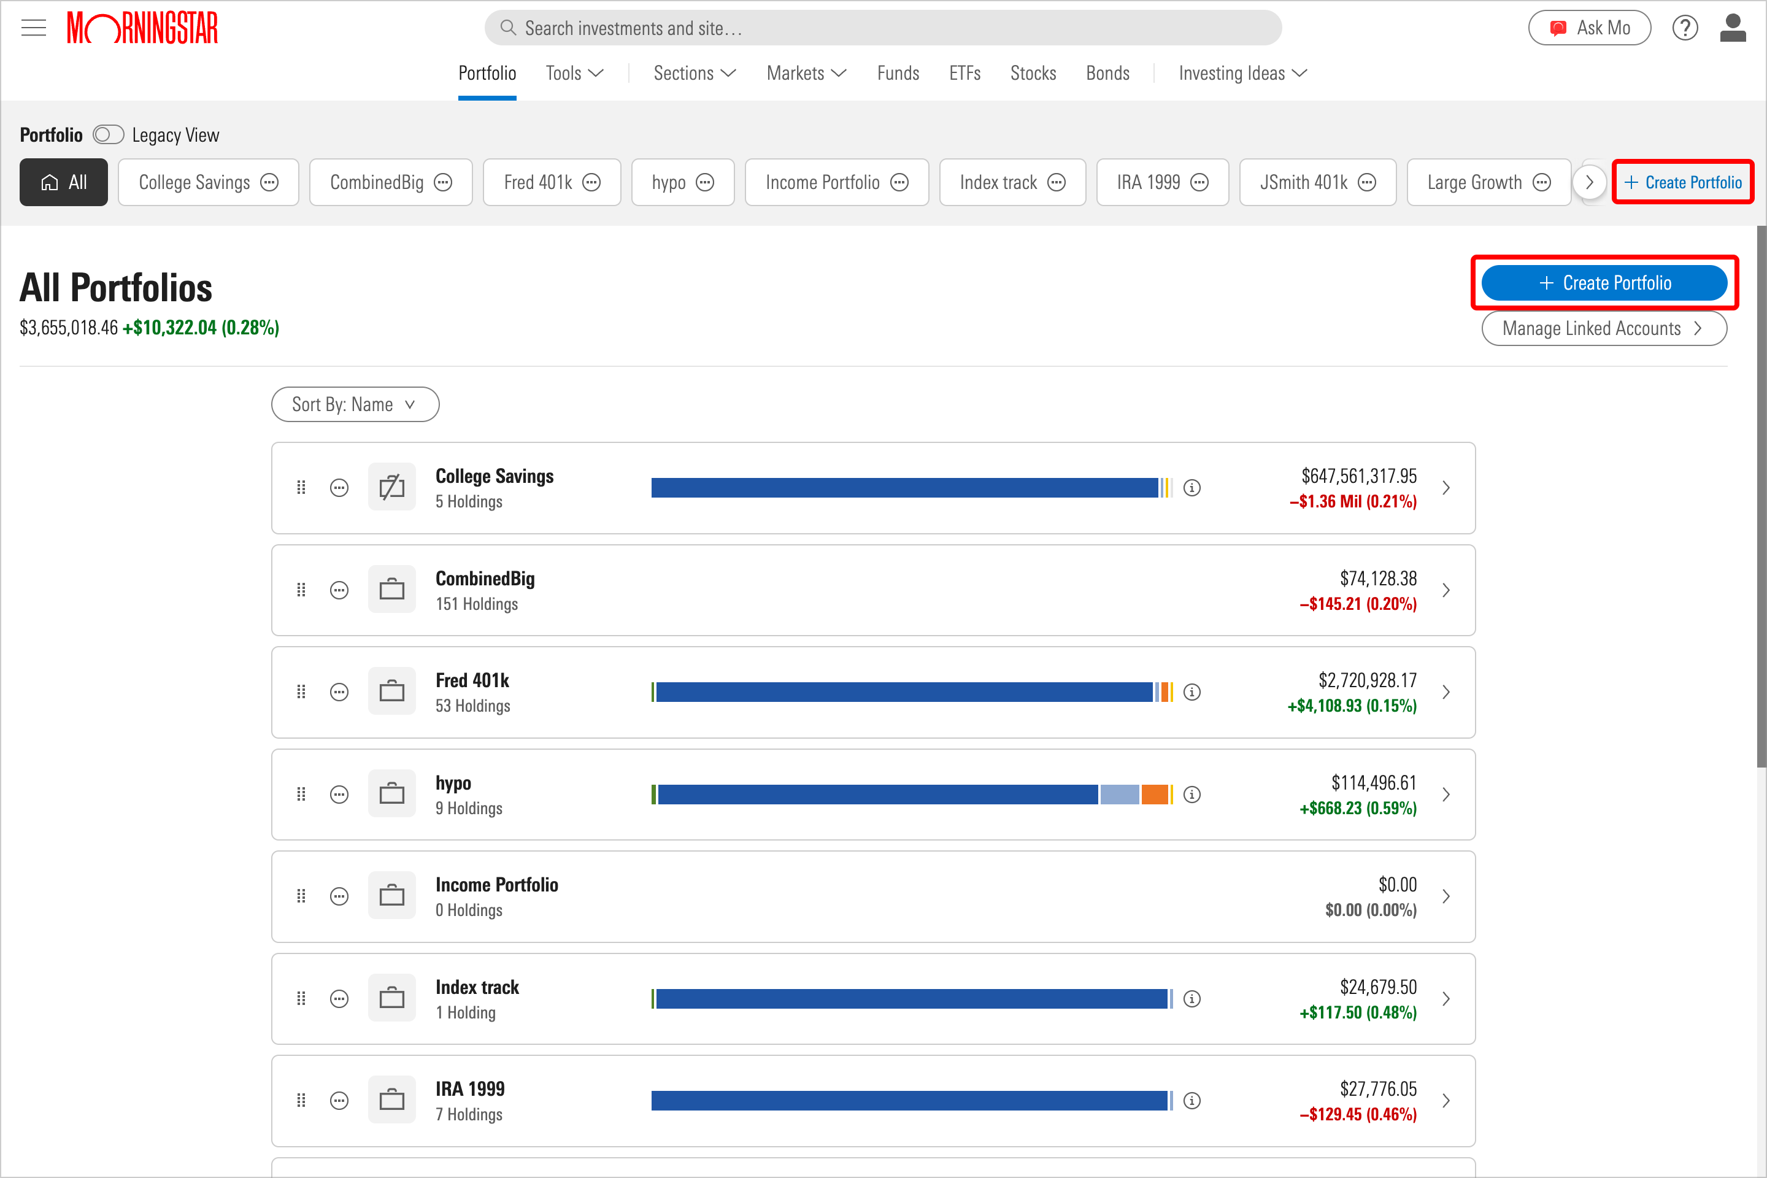Show allocation info for Index track

pyautogui.click(x=1192, y=999)
